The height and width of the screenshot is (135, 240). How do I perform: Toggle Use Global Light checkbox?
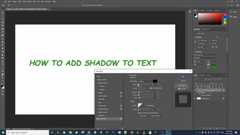pos(151,88)
